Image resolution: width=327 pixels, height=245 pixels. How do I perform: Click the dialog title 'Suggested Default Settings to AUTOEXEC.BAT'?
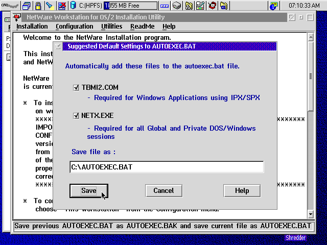coord(132,46)
